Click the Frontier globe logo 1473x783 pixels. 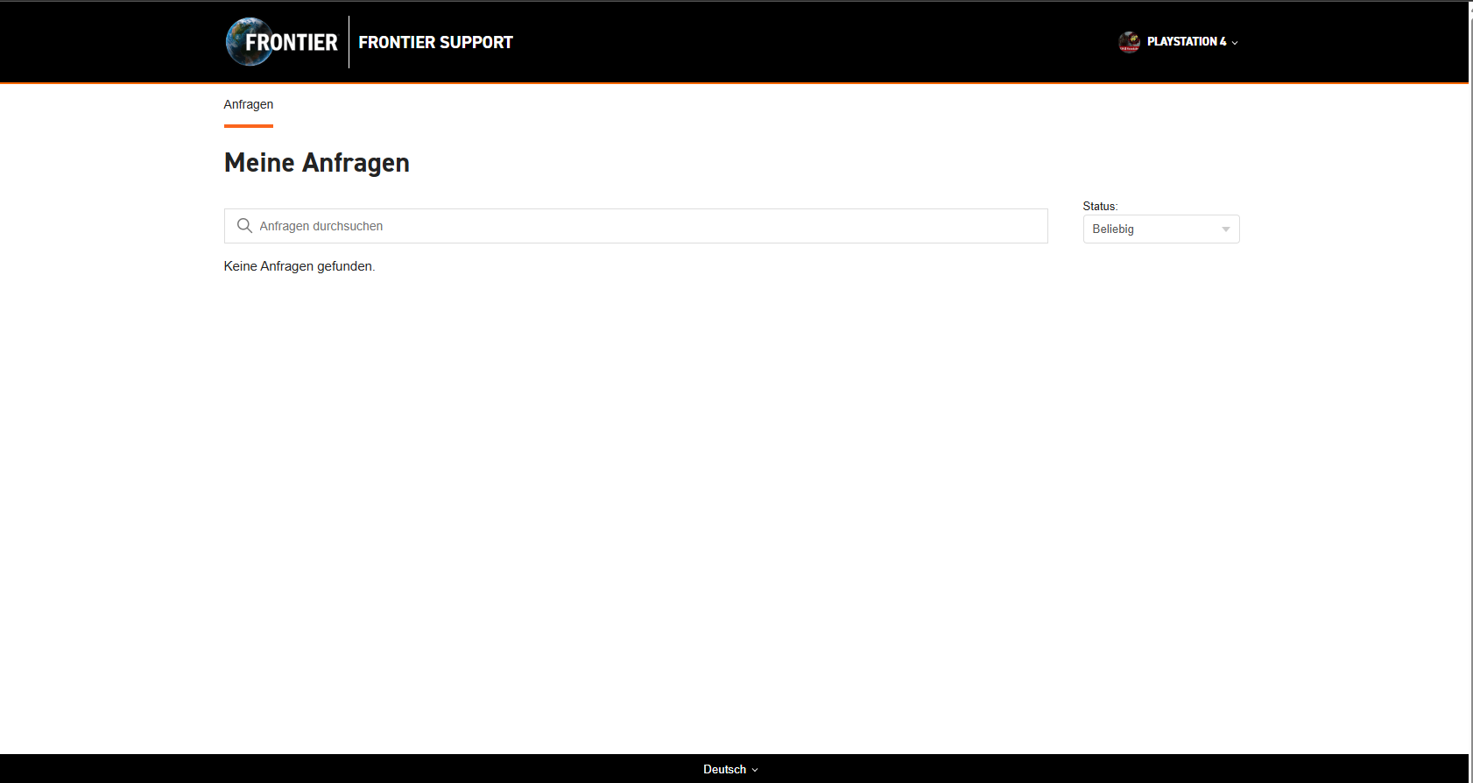point(281,42)
